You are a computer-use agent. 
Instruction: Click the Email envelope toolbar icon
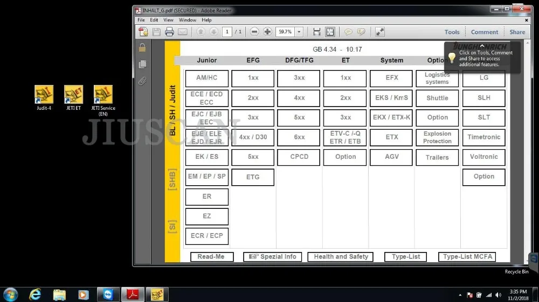click(183, 32)
